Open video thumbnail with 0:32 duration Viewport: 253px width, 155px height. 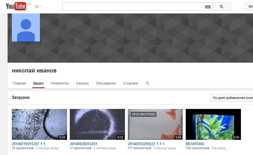(x=97, y=124)
